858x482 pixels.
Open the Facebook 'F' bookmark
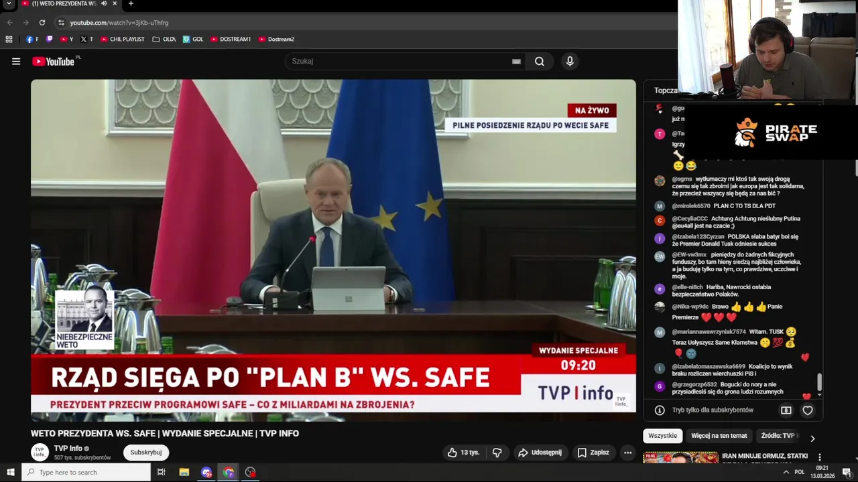point(32,39)
